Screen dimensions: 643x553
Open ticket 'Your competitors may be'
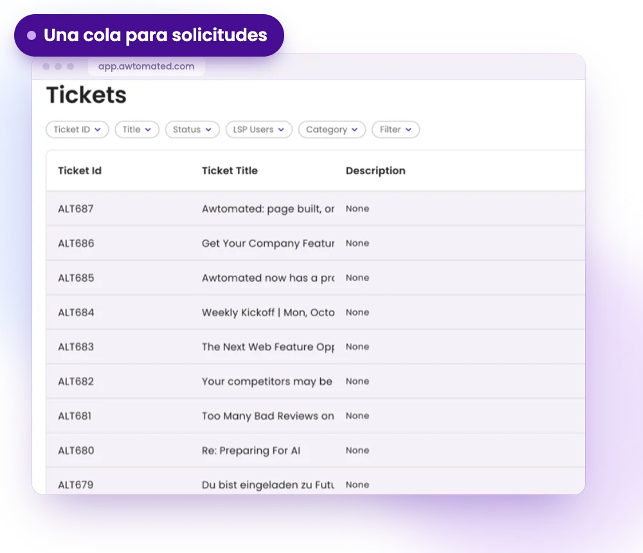point(267,381)
